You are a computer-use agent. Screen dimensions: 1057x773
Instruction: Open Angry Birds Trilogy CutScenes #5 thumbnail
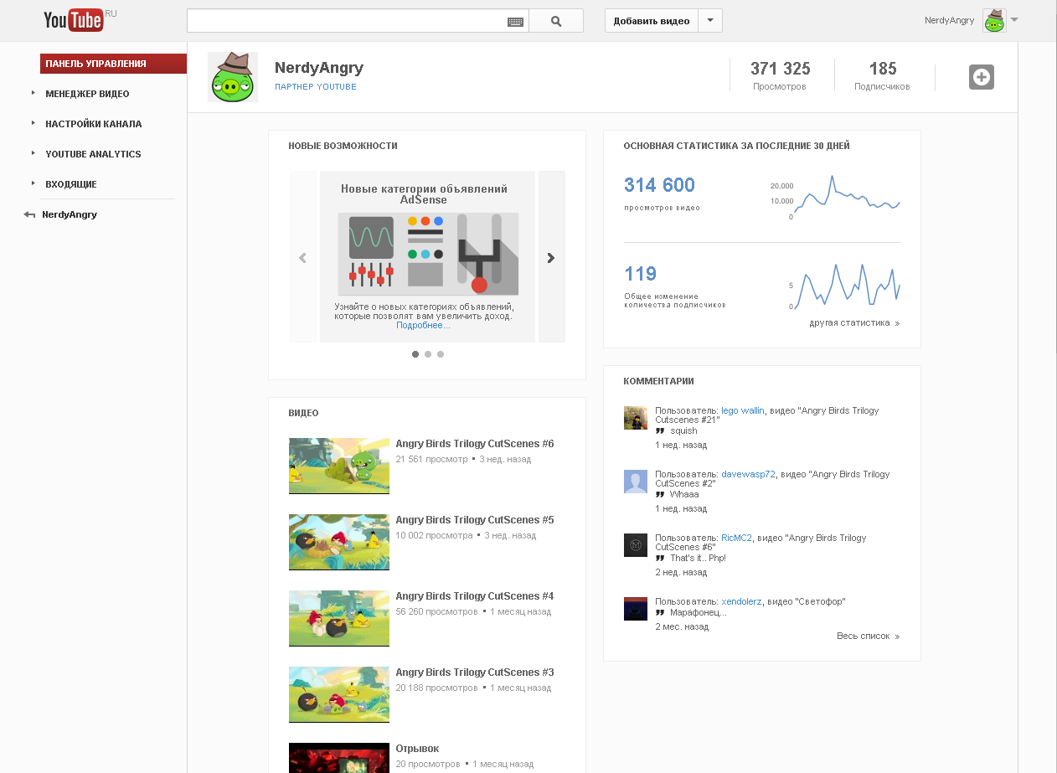339,542
